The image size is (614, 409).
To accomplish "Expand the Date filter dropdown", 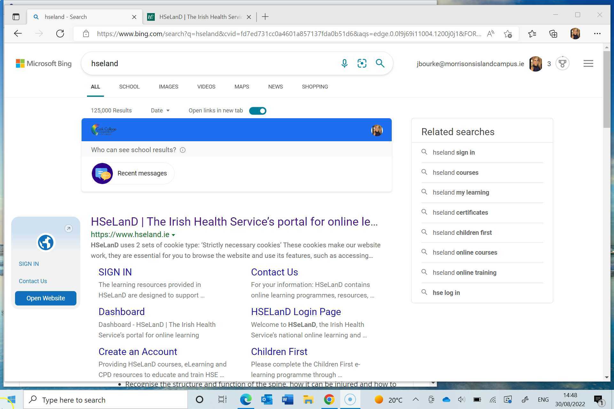I will click(x=160, y=111).
